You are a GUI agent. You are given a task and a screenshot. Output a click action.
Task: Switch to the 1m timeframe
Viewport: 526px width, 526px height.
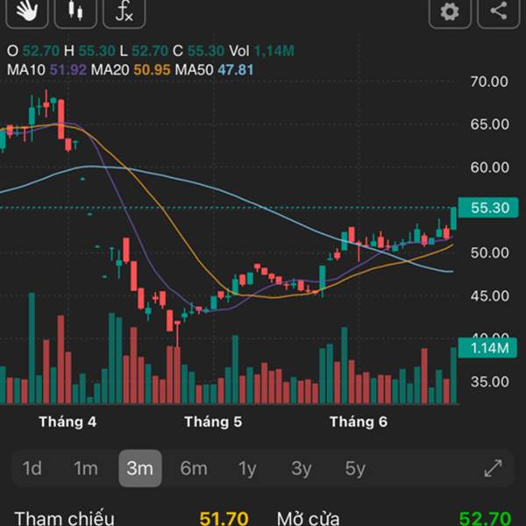pyautogui.click(x=86, y=468)
